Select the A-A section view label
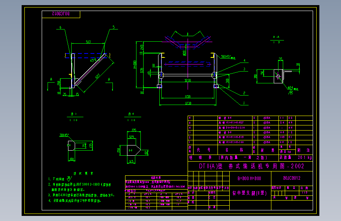Image resolution: width=341 pixels, height=221 pixels. 276,37
